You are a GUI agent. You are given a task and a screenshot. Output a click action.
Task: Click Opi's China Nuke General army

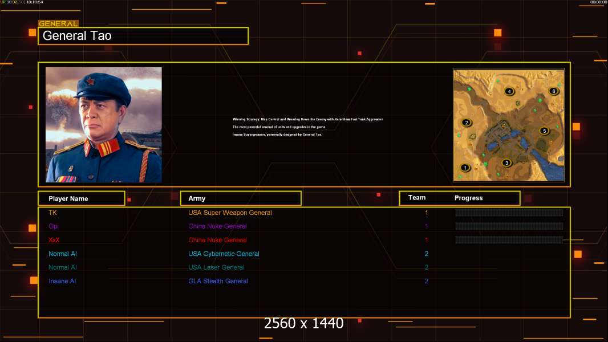[x=217, y=226]
